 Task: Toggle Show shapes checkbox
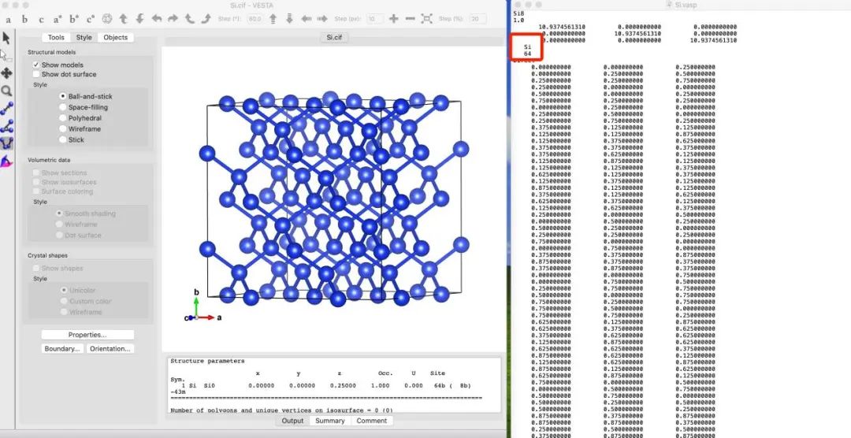point(36,268)
